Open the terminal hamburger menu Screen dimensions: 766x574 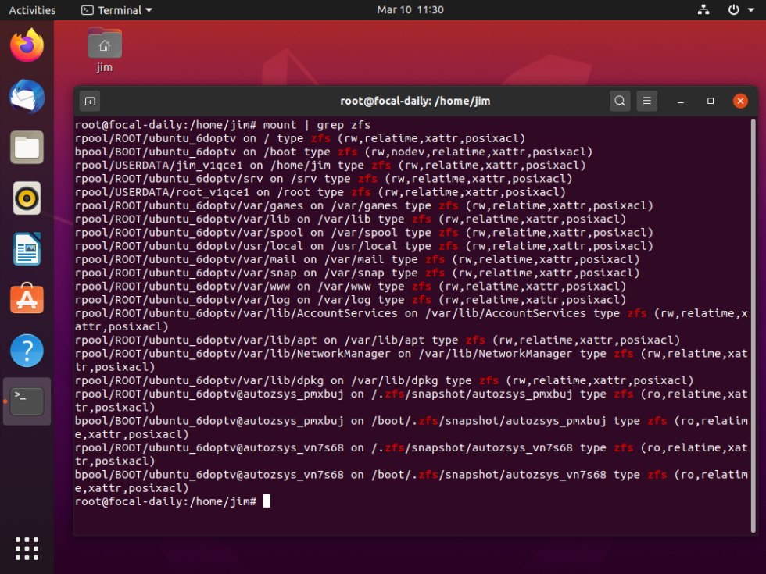coord(646,101)
